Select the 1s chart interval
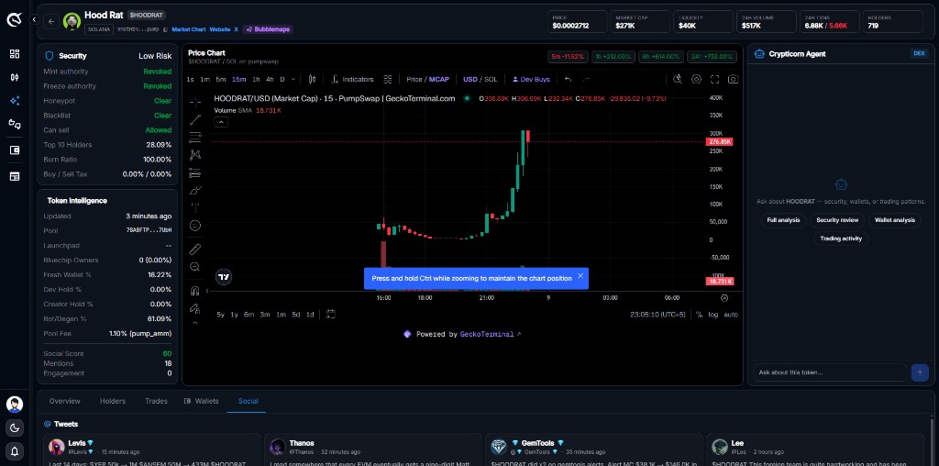Viewport: 939px width, 466px height. point(191,79)
